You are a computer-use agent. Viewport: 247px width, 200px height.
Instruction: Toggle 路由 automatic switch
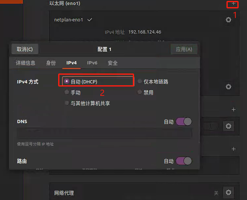click(184, 161)
